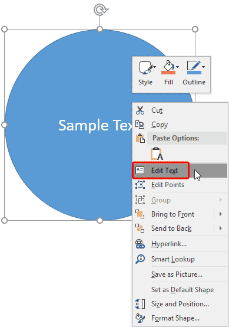Click the Edit Text icon
This screenshot has width=229, height=327.
[x=140, y=170]
